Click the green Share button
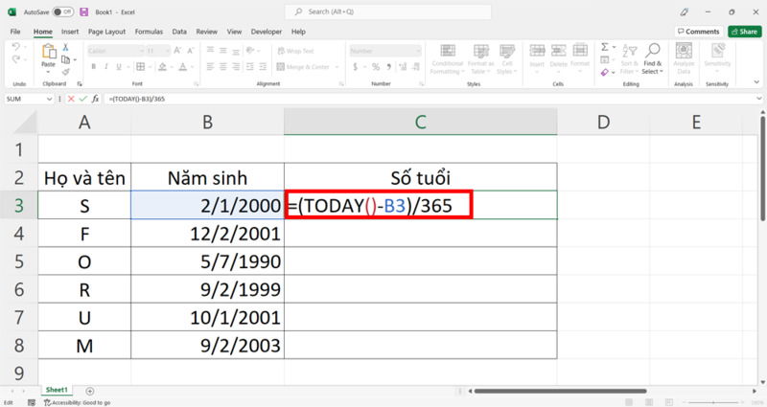The height and width of the screenshot is (407, 767). [x=745, y=32]
